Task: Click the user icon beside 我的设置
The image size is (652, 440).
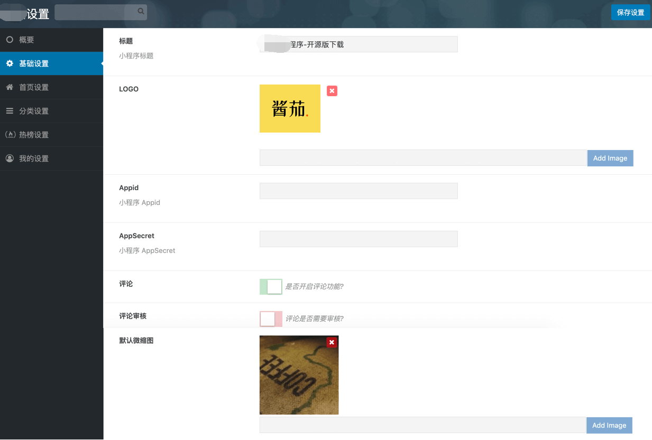Action: coord(10,158)
